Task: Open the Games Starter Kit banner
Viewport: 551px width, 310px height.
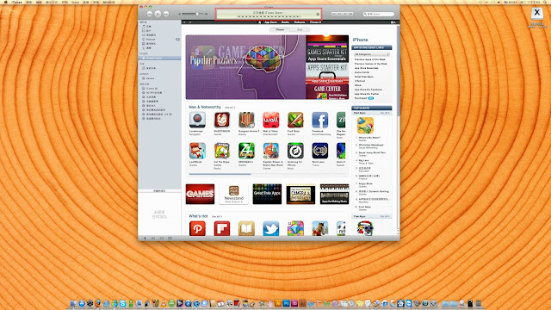Action: click(x=327, y=48)
